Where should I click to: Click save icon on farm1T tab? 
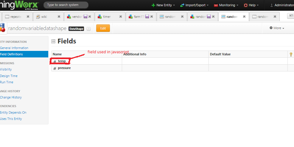click(147, 16)
